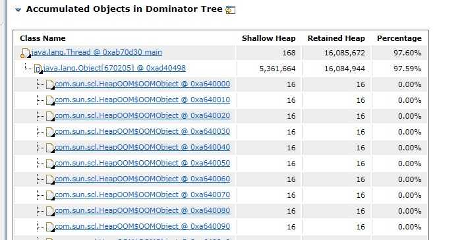Image resolution: width=464 pixels, height=240 pixels.
Task: Click the object icon of the 0xa640000 row
Action: (x=50, y=84)
